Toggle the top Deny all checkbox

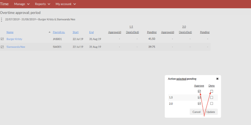tap(212, 91)
